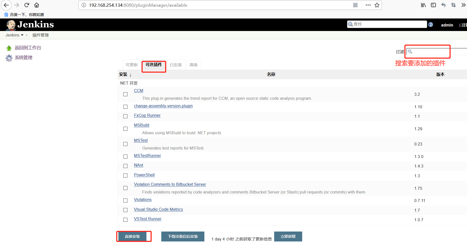The image size is (467, 243).
Task: Check the MSTestRunner checkbox
Action: pos(125,156)
